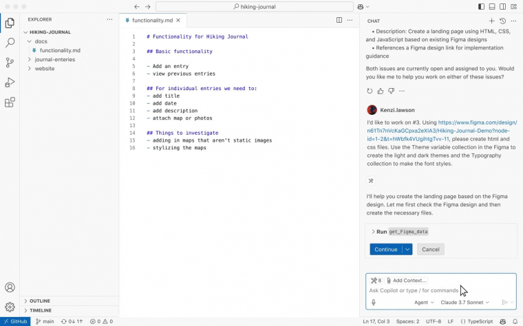
Task: Open chat panel more actions ellipsis
Action: (513, 21)
